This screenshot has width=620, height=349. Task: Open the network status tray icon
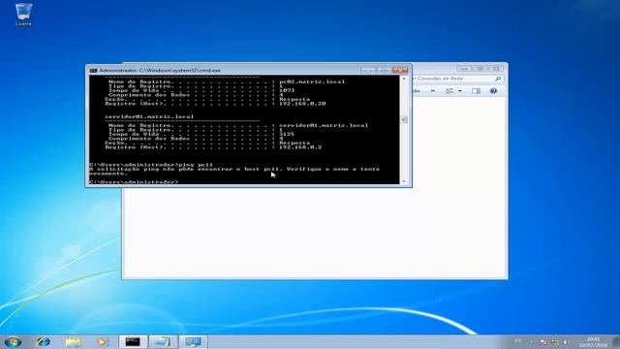coord(555,342)
